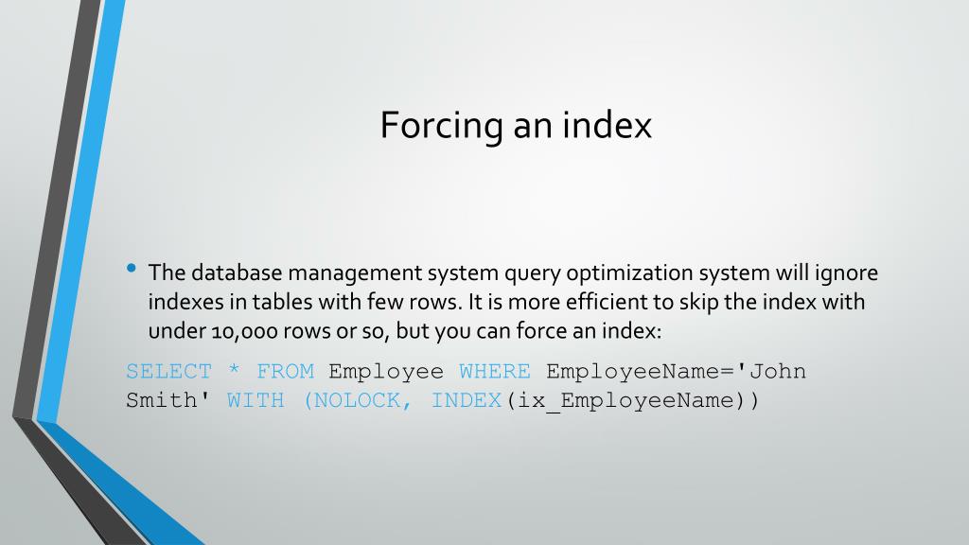Click the (ix_EmployeeName)) text
969x545 pixels.
(631, 401)
